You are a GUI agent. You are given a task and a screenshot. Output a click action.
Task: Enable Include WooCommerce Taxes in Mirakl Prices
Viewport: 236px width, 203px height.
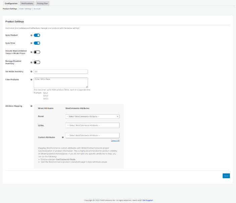pos(37,52)
